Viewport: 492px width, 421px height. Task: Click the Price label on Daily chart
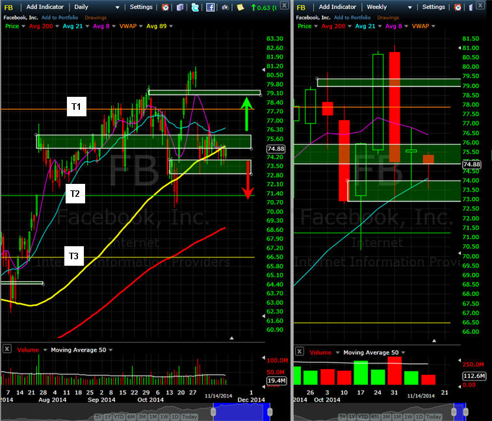click(12, 27)
